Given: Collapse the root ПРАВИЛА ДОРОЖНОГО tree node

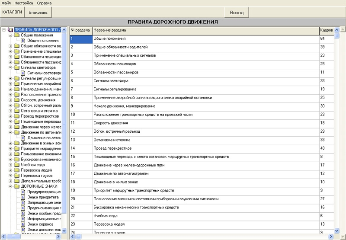Looking at the screenshot, I should point(4,30).
